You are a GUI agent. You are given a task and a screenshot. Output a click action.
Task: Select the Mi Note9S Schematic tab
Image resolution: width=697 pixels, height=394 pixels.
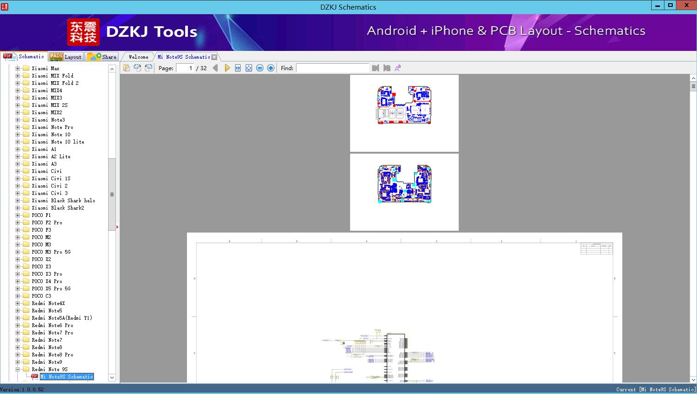[184, 57]
